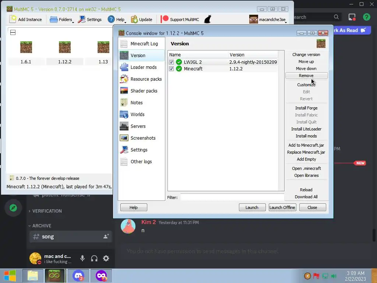The width and height of the screenshot is (377, 283).
Task: Deafen using the headphones icon in Discord
Action: click(x=94, y=258)
